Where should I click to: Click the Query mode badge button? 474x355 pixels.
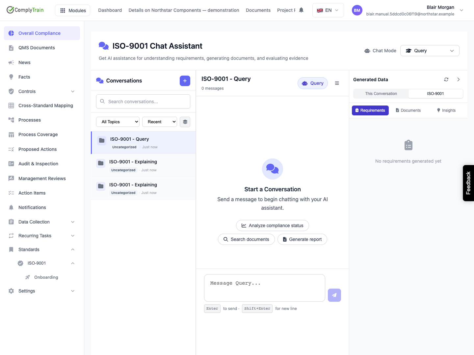click(x=313, y=83)
